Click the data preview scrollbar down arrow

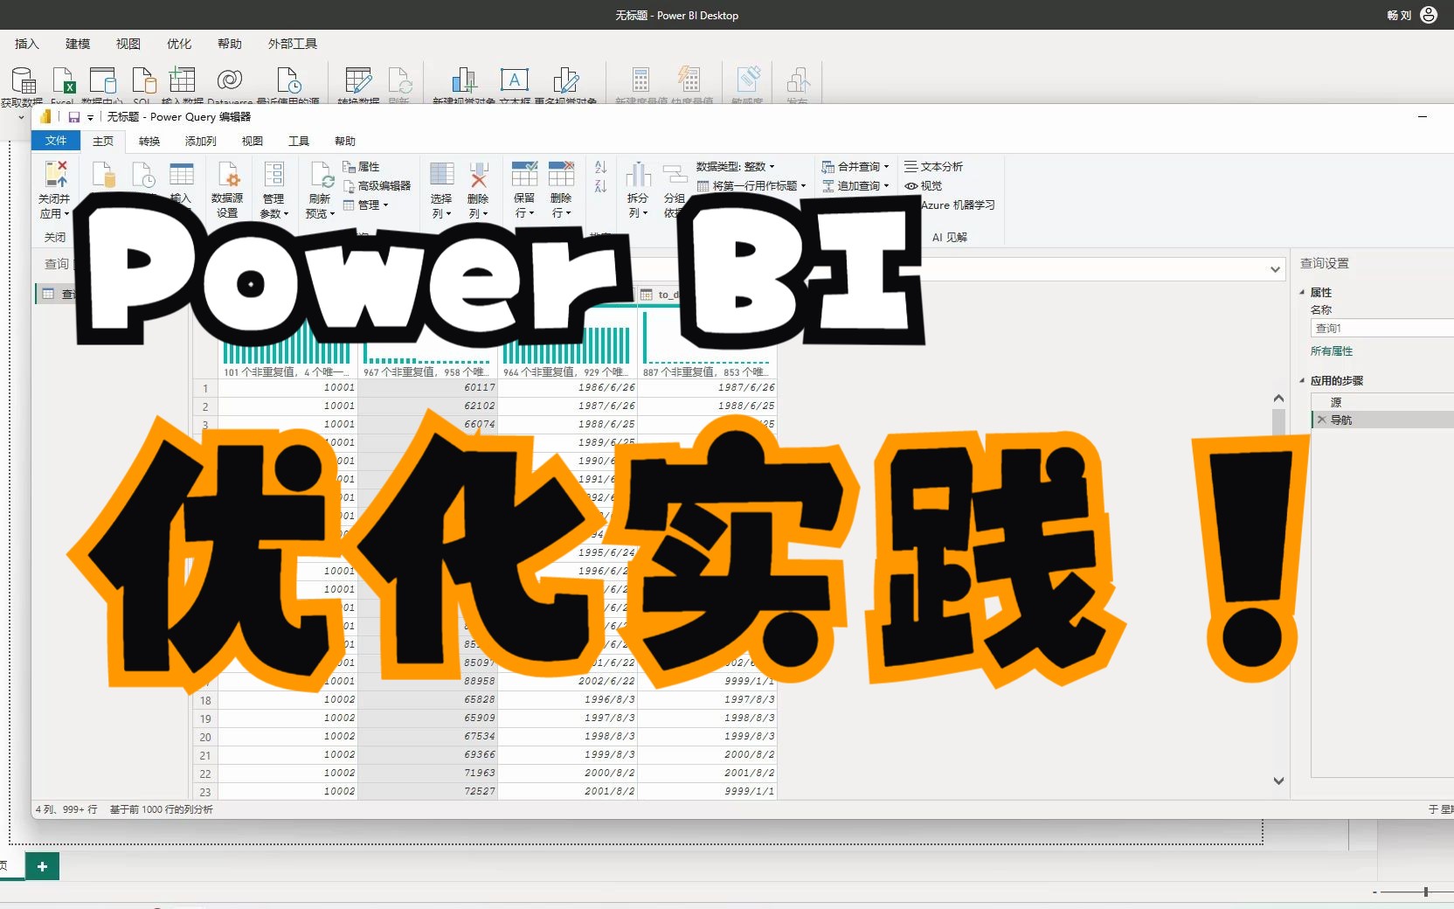tap(1278, 781)
